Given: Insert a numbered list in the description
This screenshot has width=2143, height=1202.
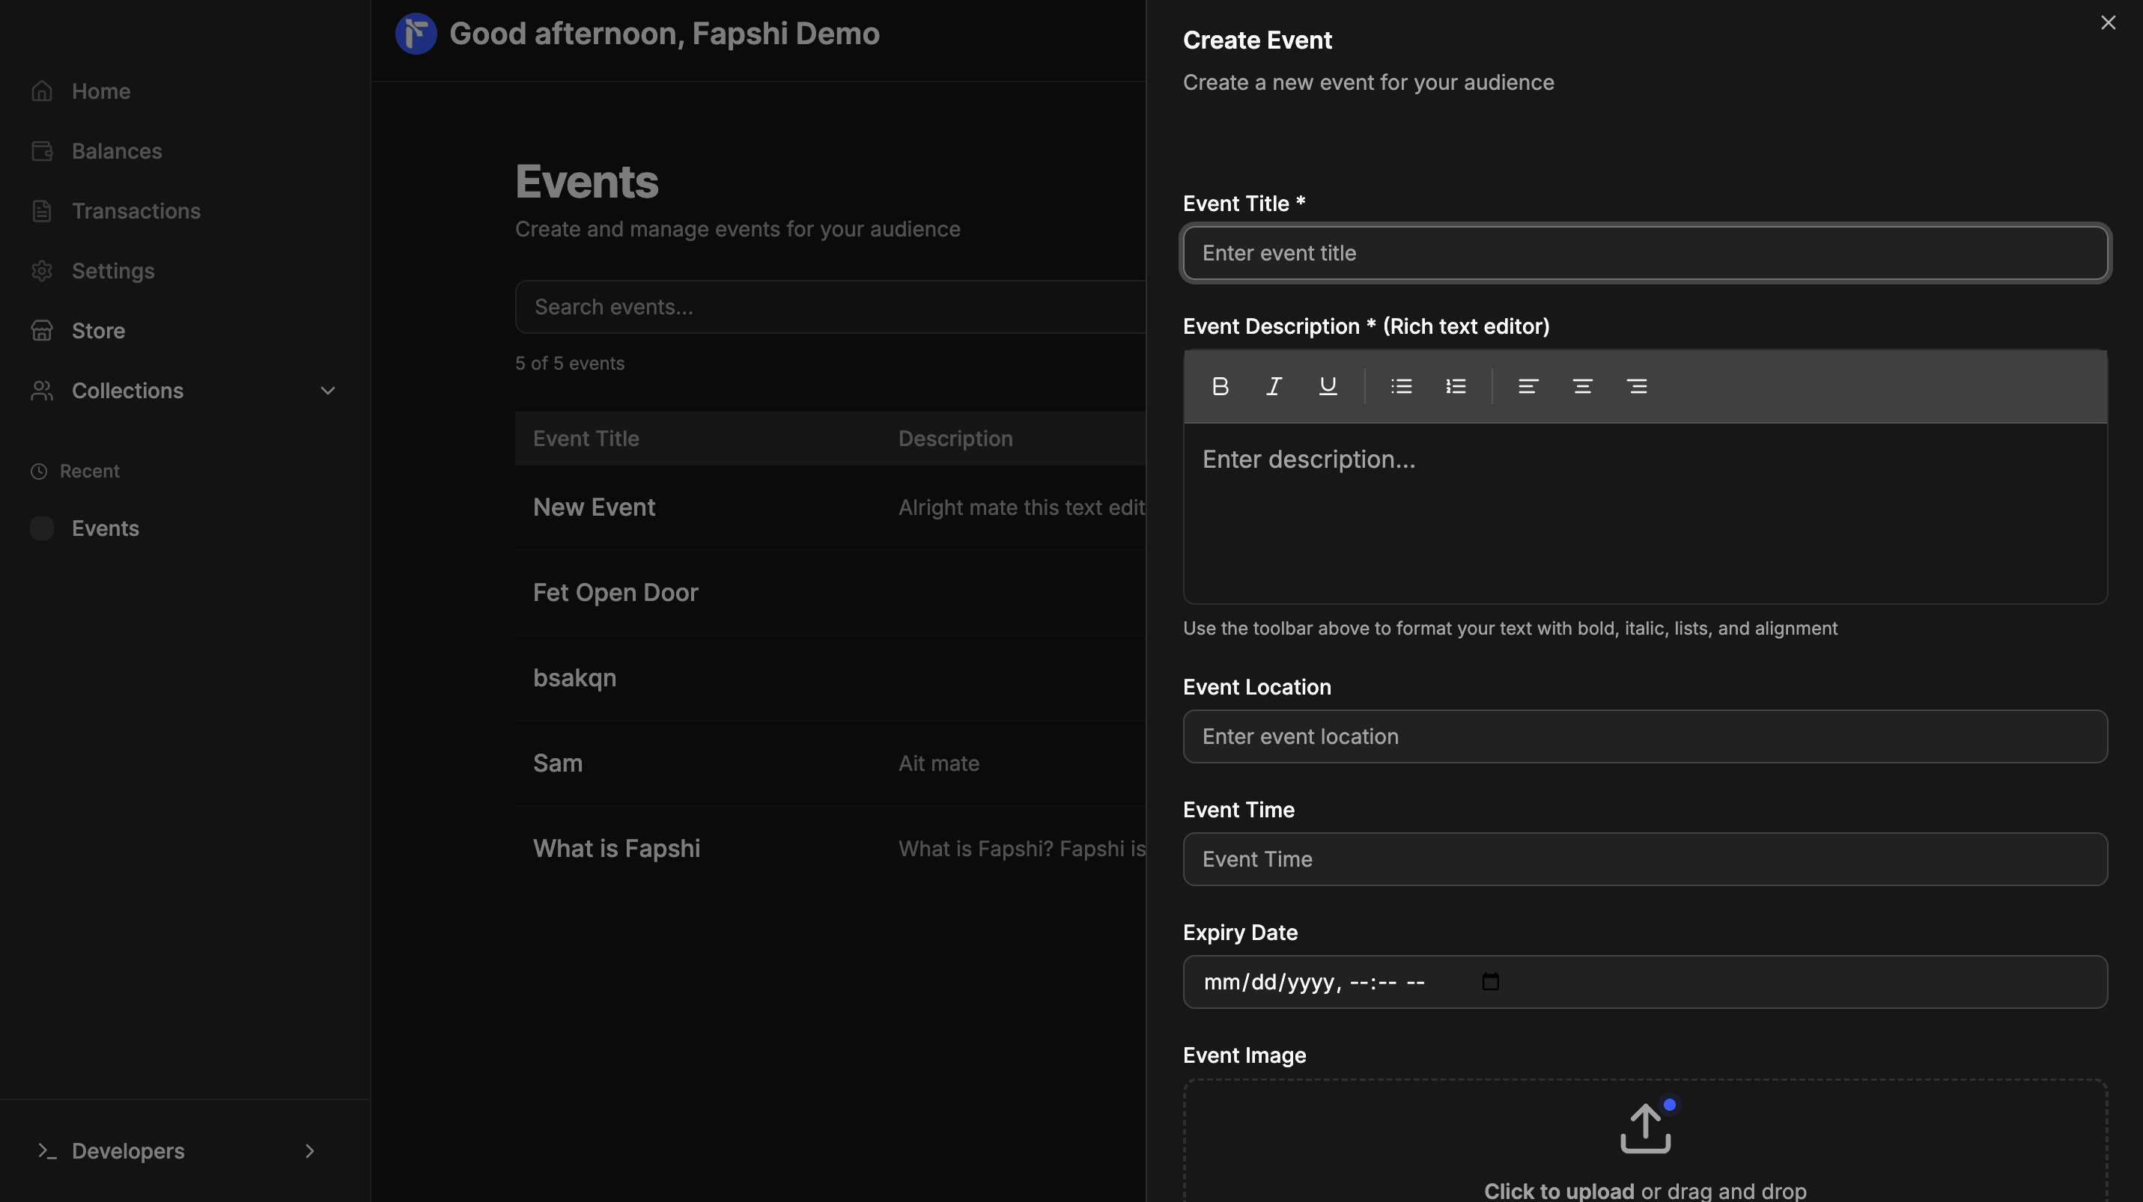Looking at the screenshot, I should 1455,386.
